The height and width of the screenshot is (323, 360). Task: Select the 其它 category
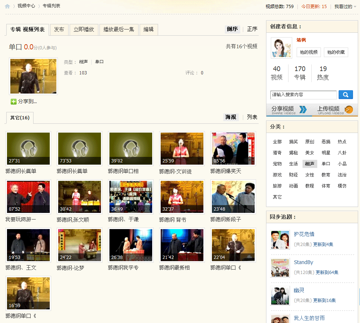(277, 197)
